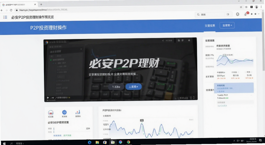The height and width of the screenshot is (145, 265).
Task: Click the bell icon in the video's corner
Action: pos(189,41)
